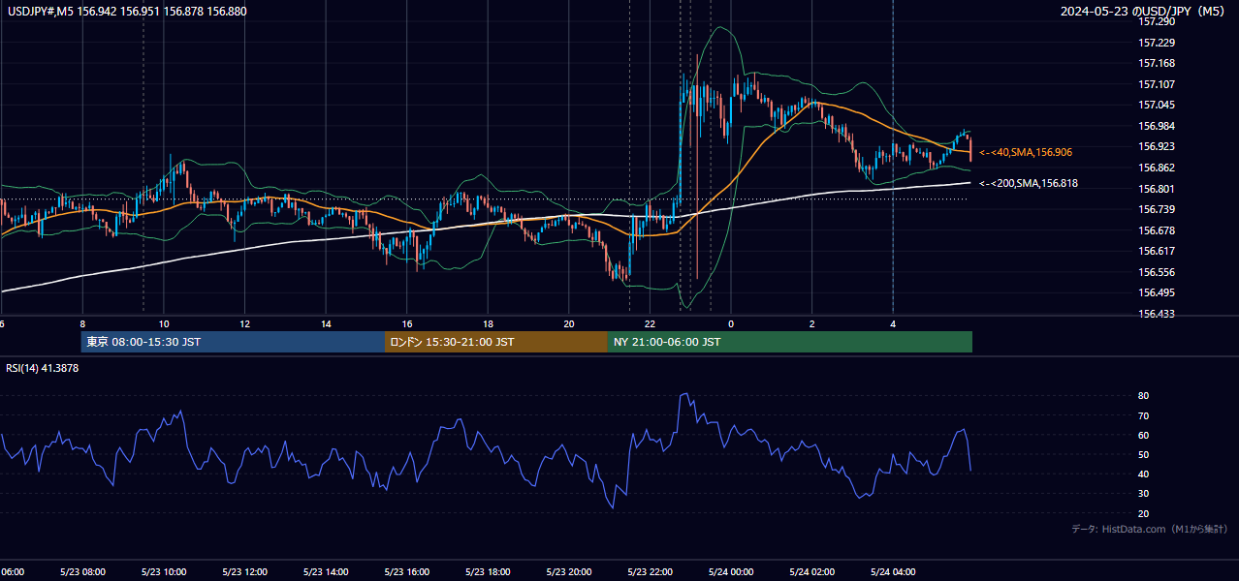Select the 東京 08:00-15:30 JST session bar
Image resolution: width=1239 pixels, height=581 pixels.
click(x=233, y=342)
